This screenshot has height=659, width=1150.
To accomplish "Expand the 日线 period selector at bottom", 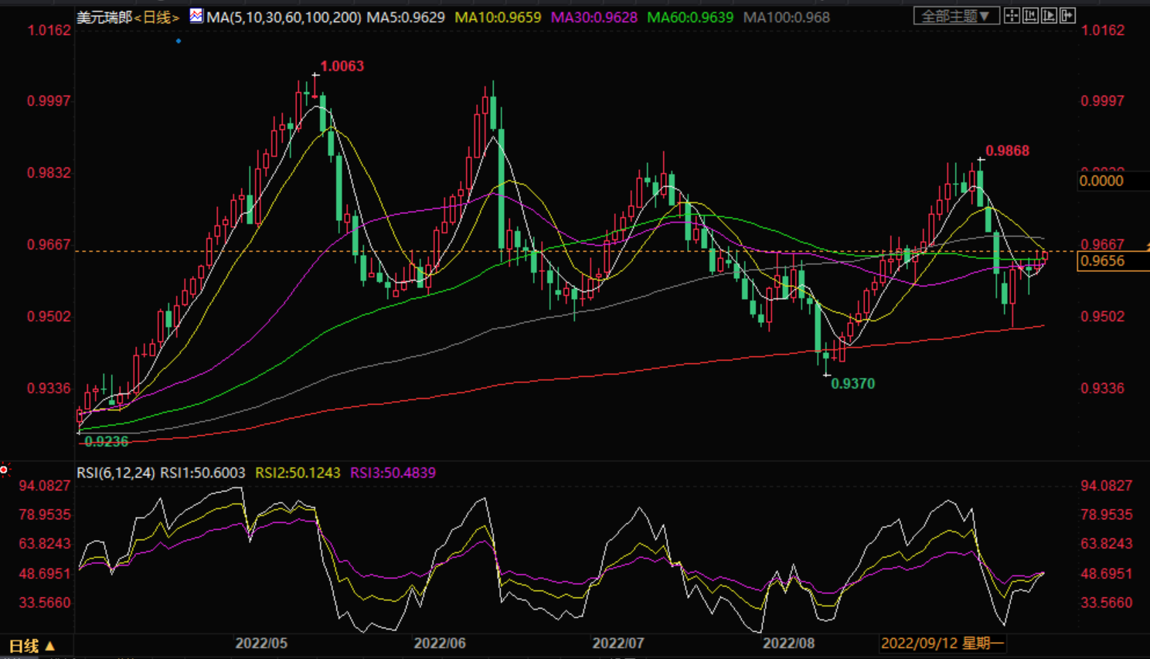I will point(31,646).
